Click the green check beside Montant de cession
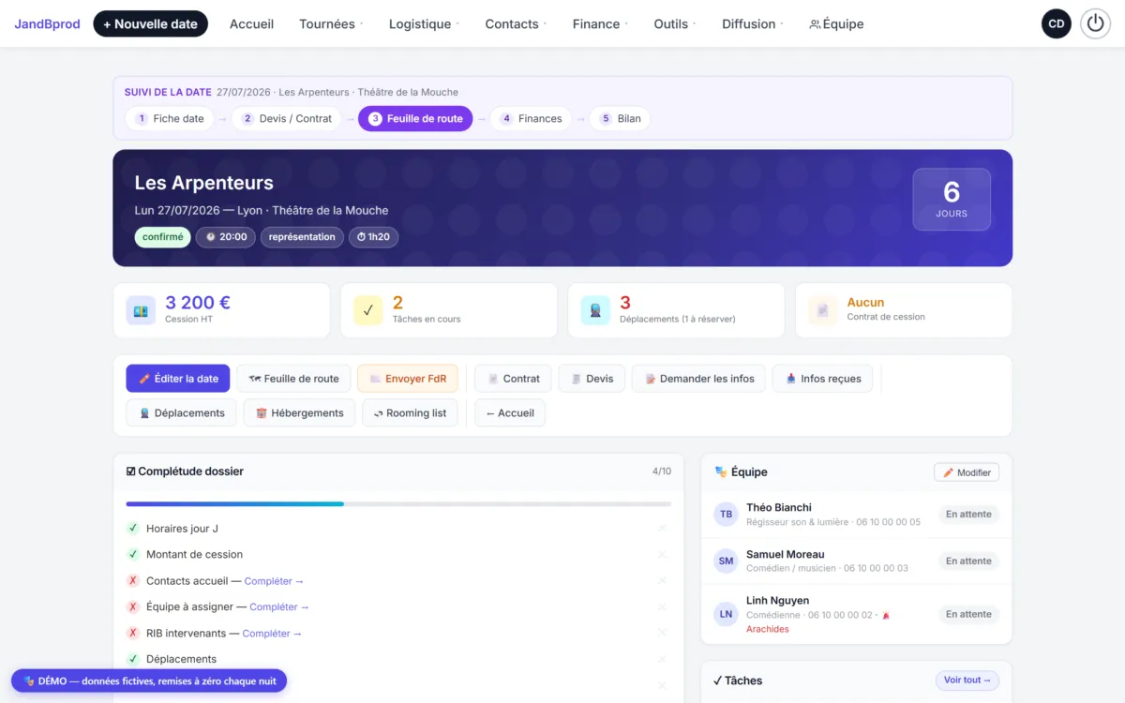The width and height of the screenshot is (1125, 703). tap(133, 554)
